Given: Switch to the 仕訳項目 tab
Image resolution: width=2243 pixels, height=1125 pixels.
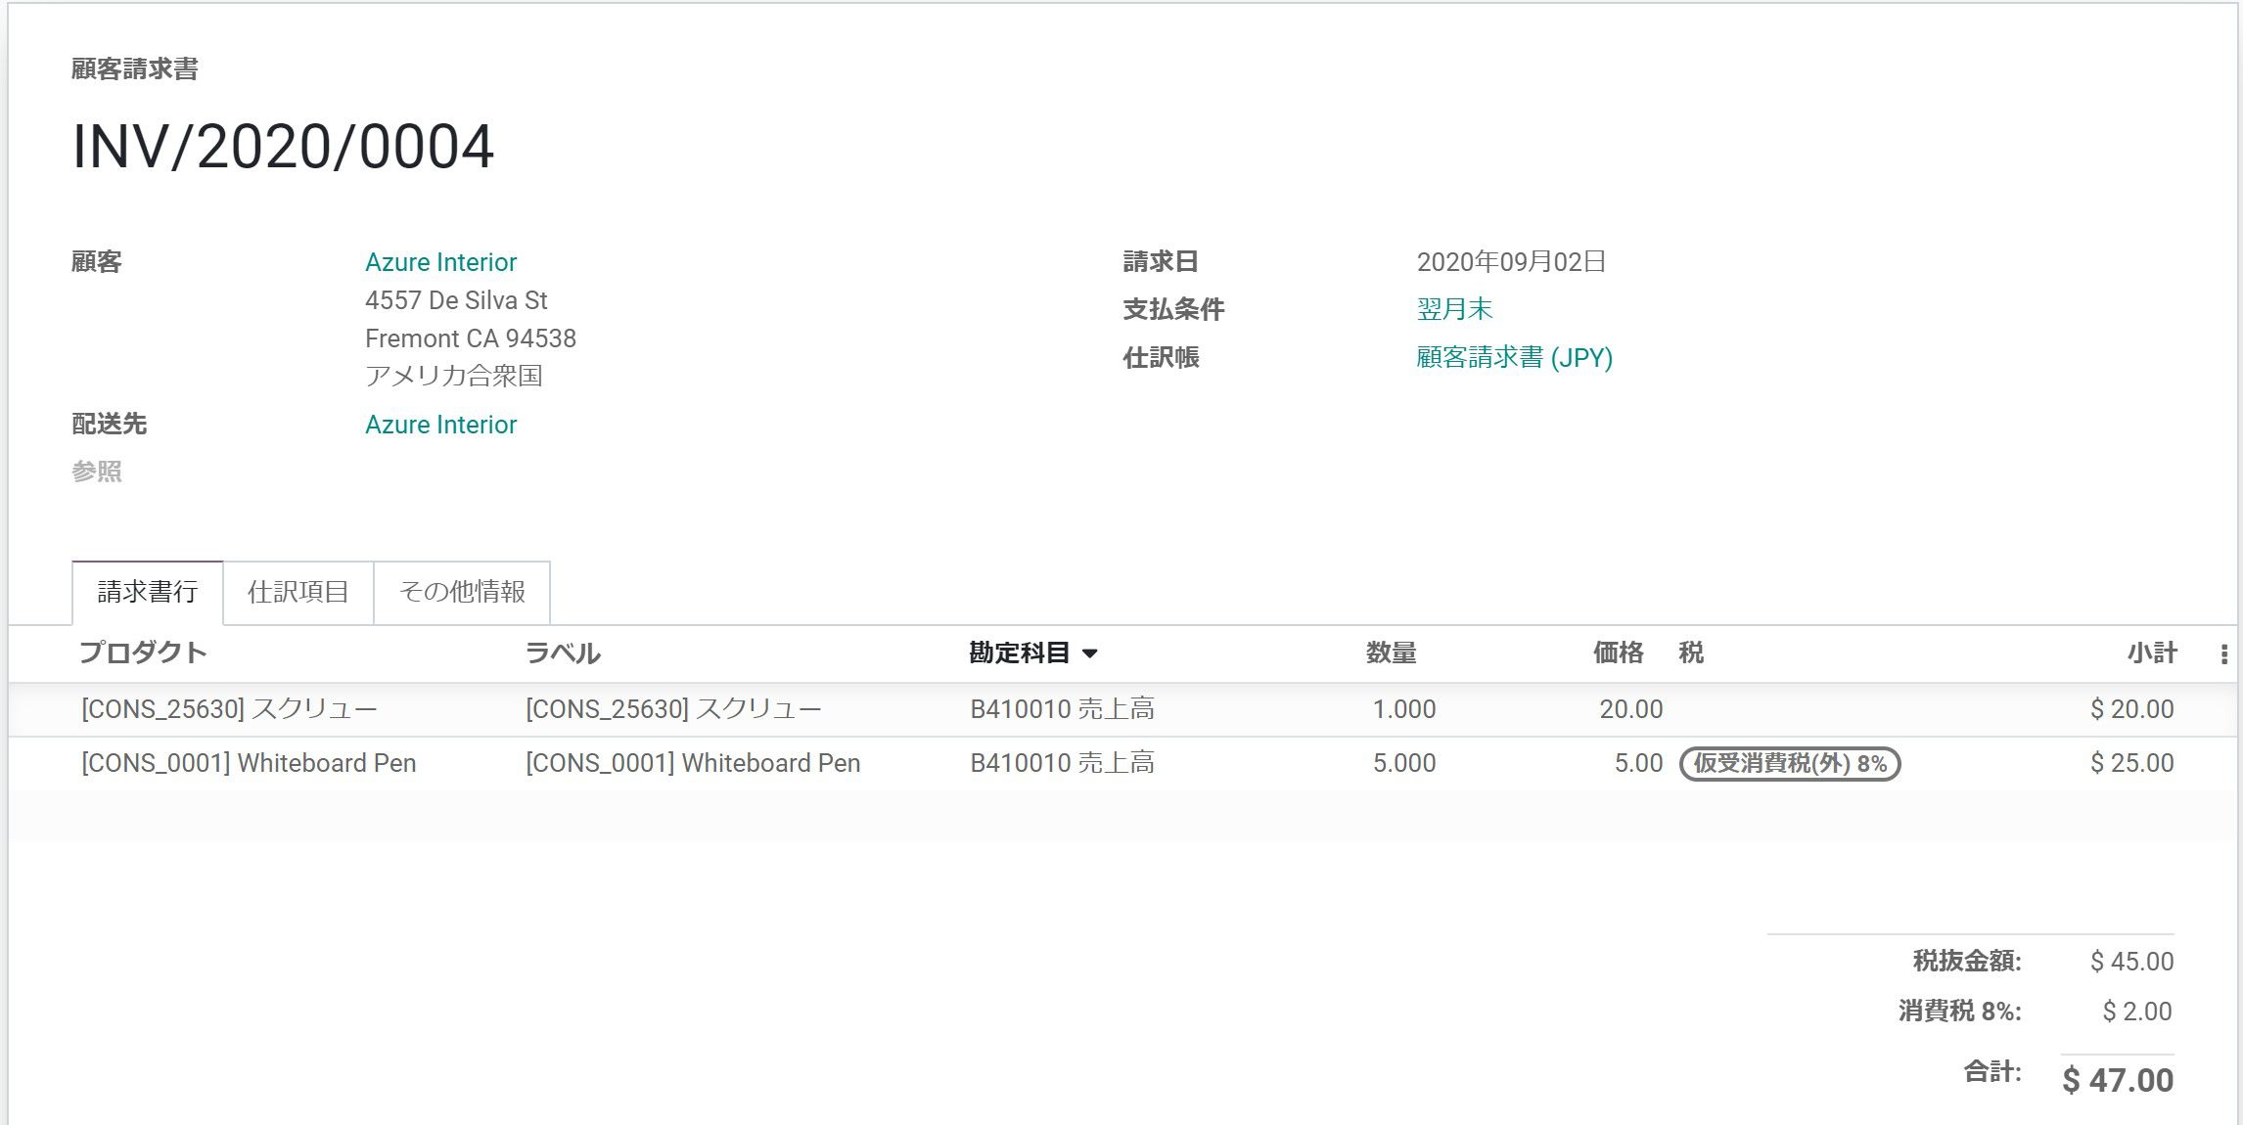Looking at the screenshot, I should click(x=298, y=592).
